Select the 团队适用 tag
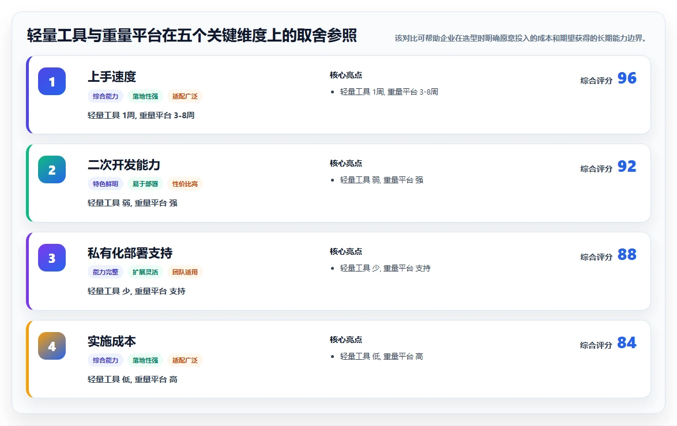677x426 pixels. click(x=185, y=272)
